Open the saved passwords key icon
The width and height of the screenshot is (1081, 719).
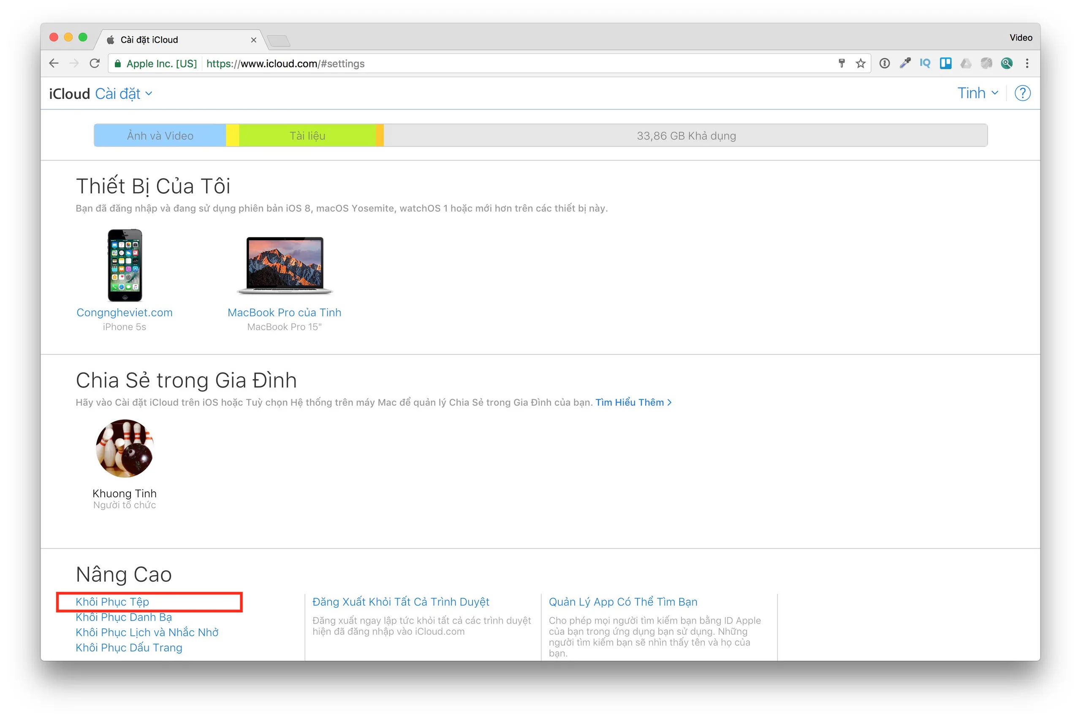pyautogui.click(x=842, y=63)
